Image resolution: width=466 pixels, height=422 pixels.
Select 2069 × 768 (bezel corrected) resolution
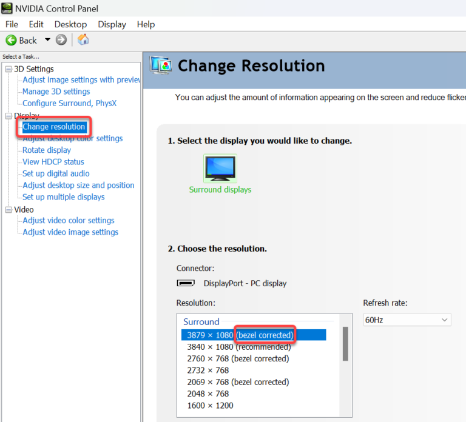pos(238,382)
